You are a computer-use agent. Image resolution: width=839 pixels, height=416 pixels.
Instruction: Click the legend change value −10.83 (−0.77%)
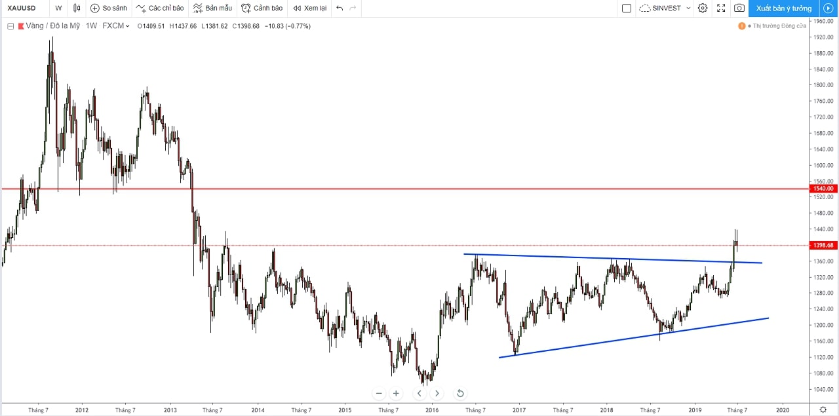point(288,26)
